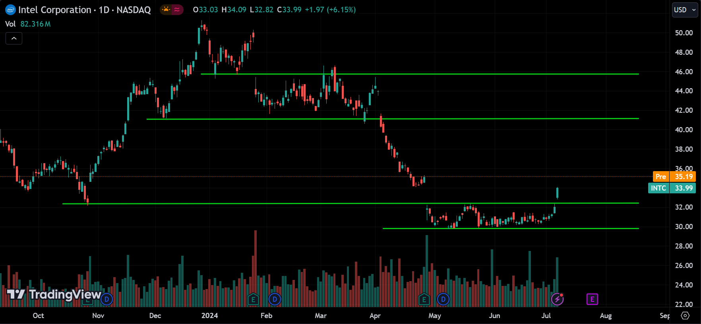701x324 pixels.
Task: Click the INTC 33.99 price label
Action: (672, 188)
